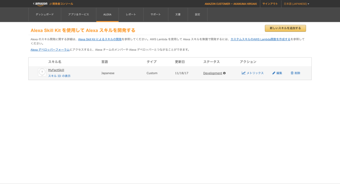
Task: Click the pencil icon beside 編集
Action: (274, 73)
